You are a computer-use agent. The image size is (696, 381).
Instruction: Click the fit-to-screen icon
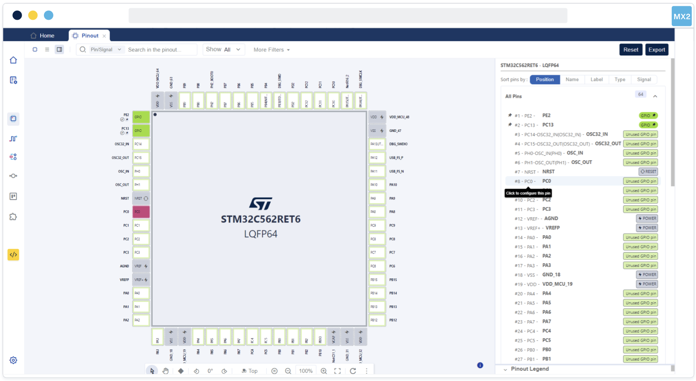(x=337, y=371)
